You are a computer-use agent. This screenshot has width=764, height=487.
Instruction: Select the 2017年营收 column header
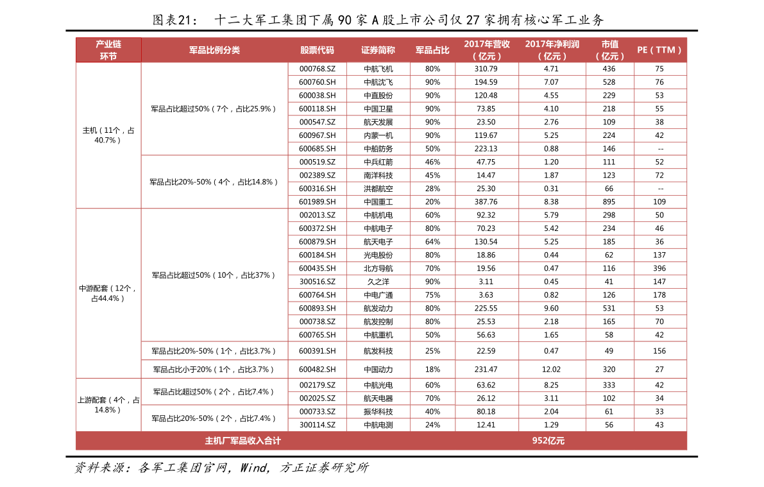pyautogui.click(x=487, y=50)
